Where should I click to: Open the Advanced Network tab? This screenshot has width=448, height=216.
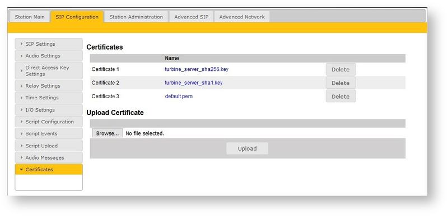point(242,17)
